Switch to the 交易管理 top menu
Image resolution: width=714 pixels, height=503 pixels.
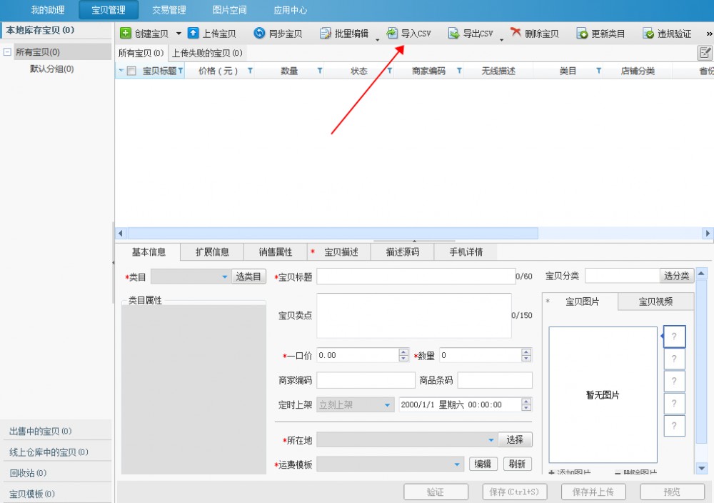(169, 10)
